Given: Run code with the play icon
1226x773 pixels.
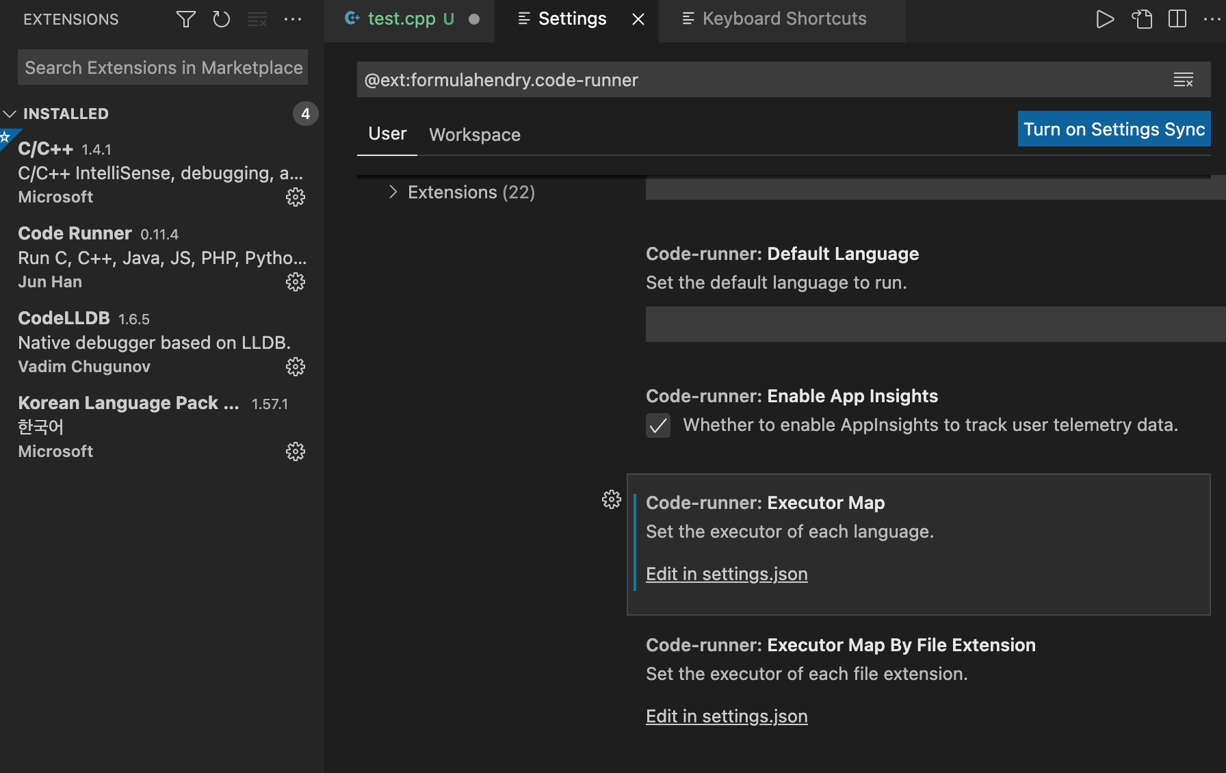Looking at the screenshot, I should coord(1105,19).
